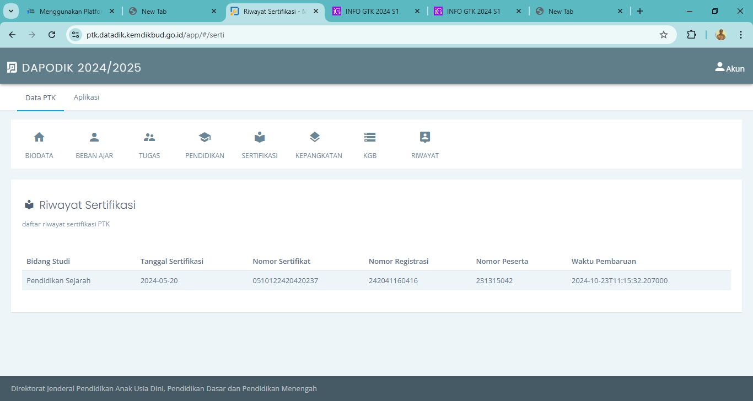The width and height of the screenshot is (753, 401).
Task: Select the Data PTK tab
Action: click(40, 98)
